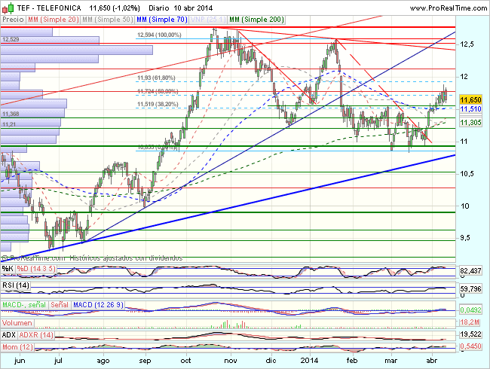Click the 12,5 price axis tick
The image size is (490, 369).
coord(467,44)
